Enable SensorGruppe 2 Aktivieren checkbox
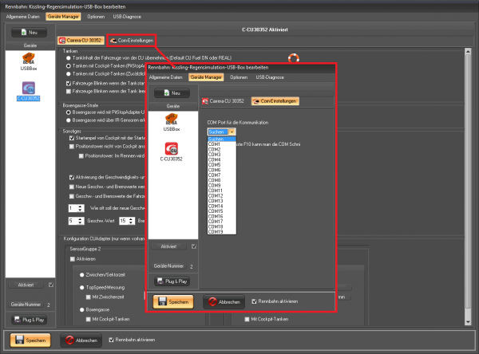Image resolution: width=479 pixels, height=354 pixels. (x=73, y=259)
